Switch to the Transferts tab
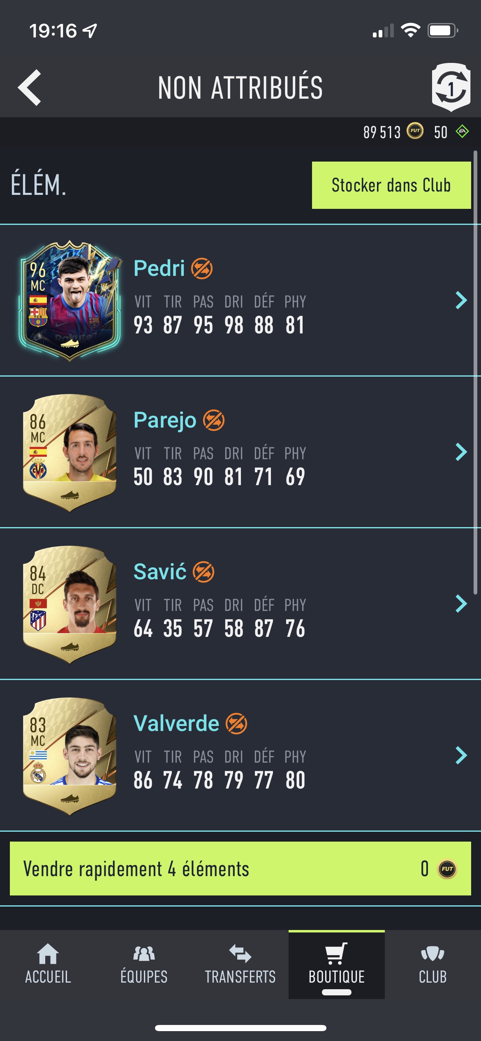Image resolution: width=481 pixels, height=1041 pixels. 240,964
